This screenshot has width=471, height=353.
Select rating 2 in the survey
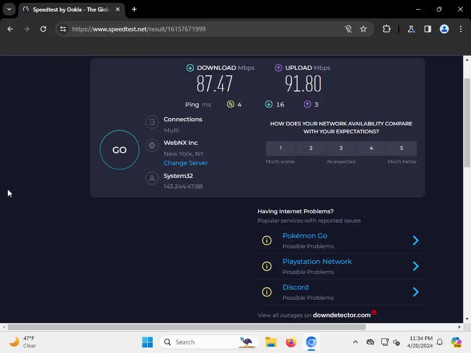pyautogui.click(x=311, y=148)
